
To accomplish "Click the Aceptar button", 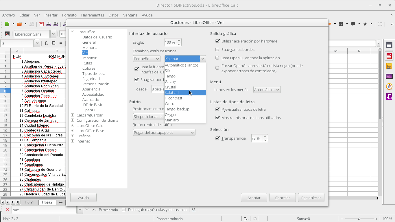I will click(x=254, y=198).
